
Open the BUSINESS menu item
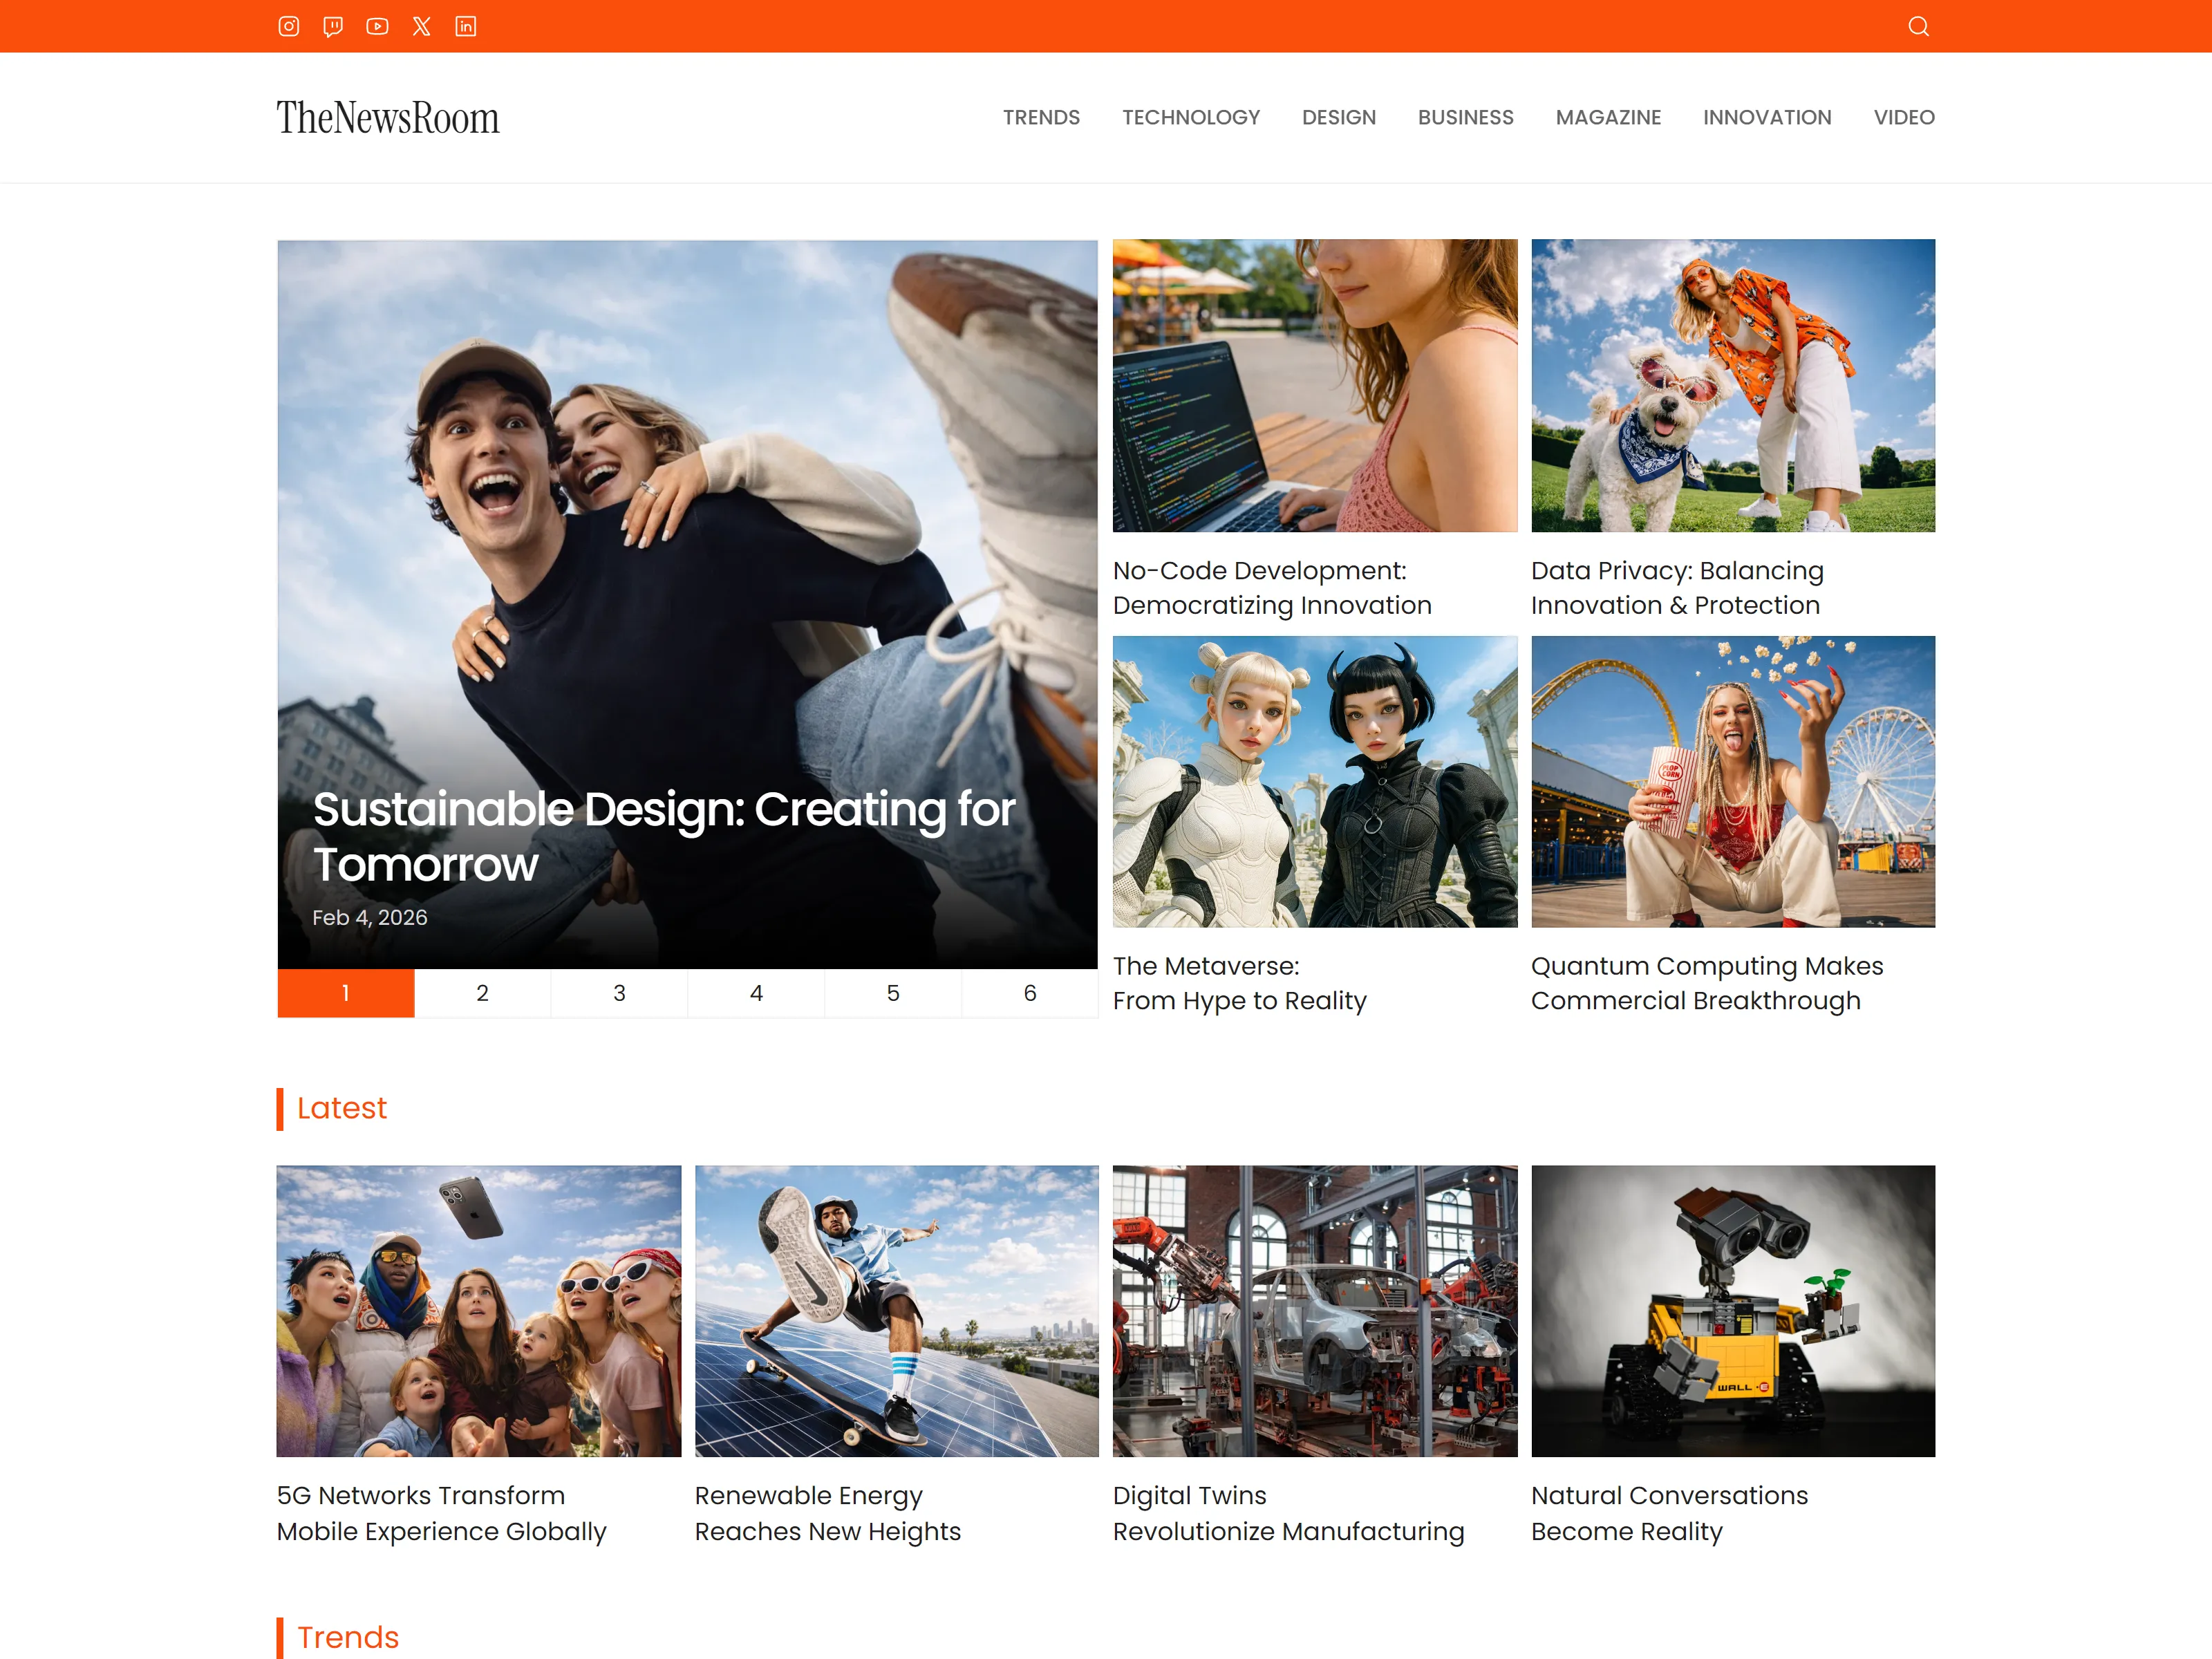pyautogui.click(x=1466, y=117)
